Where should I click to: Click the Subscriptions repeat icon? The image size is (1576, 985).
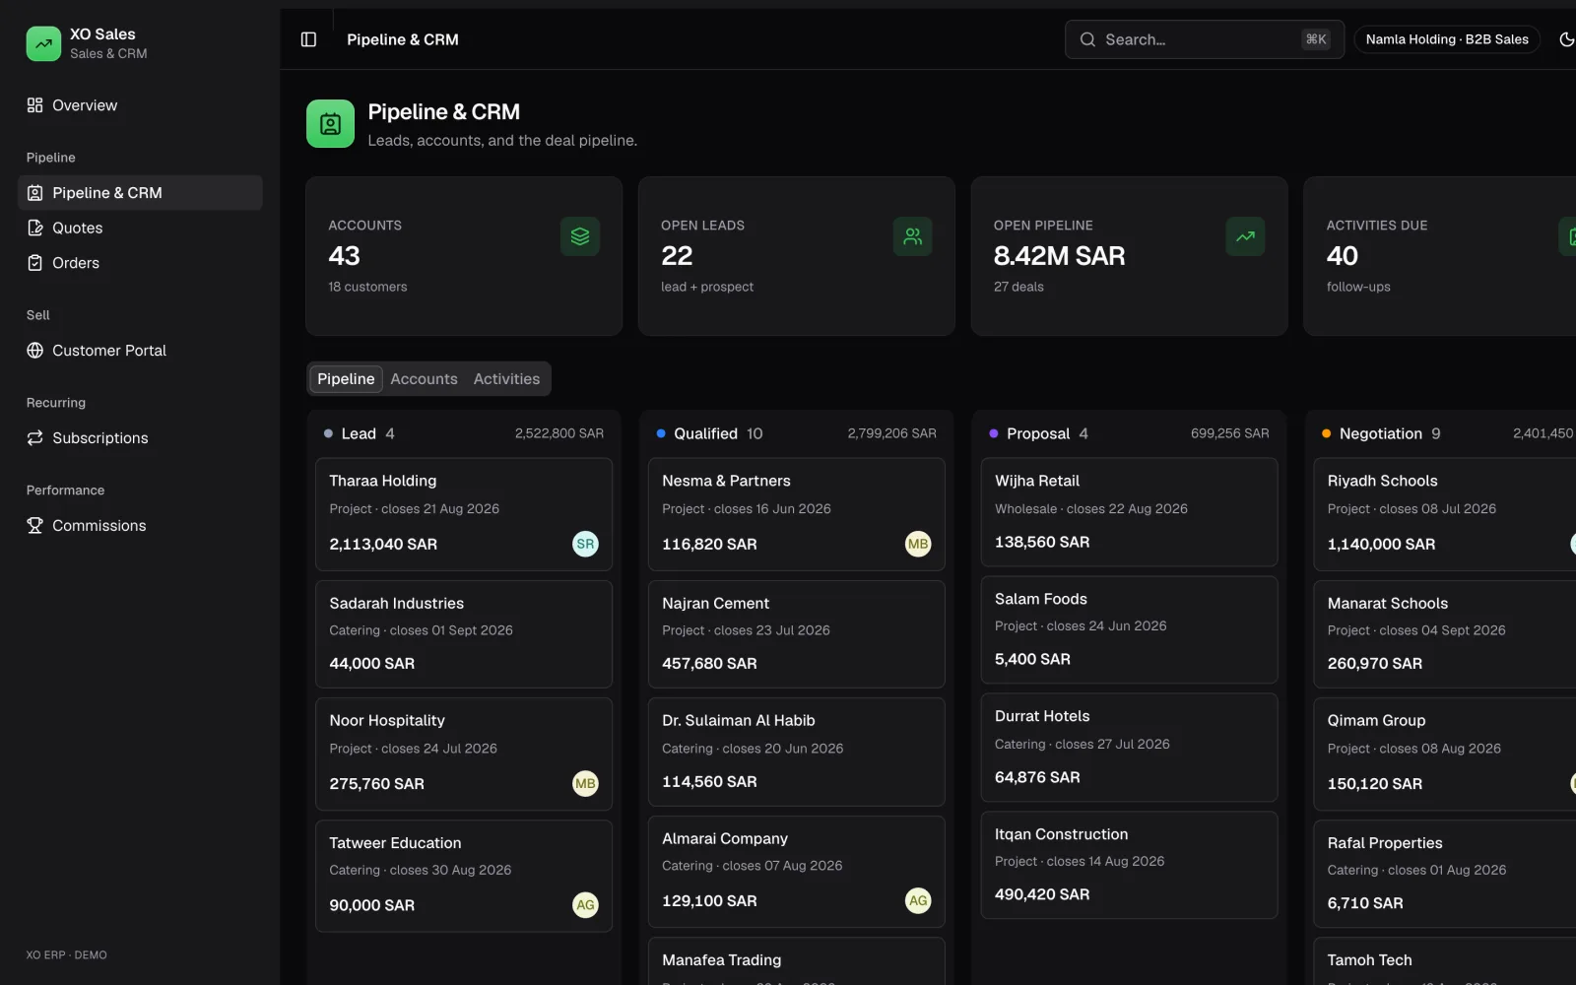click(x=35, y=438)
